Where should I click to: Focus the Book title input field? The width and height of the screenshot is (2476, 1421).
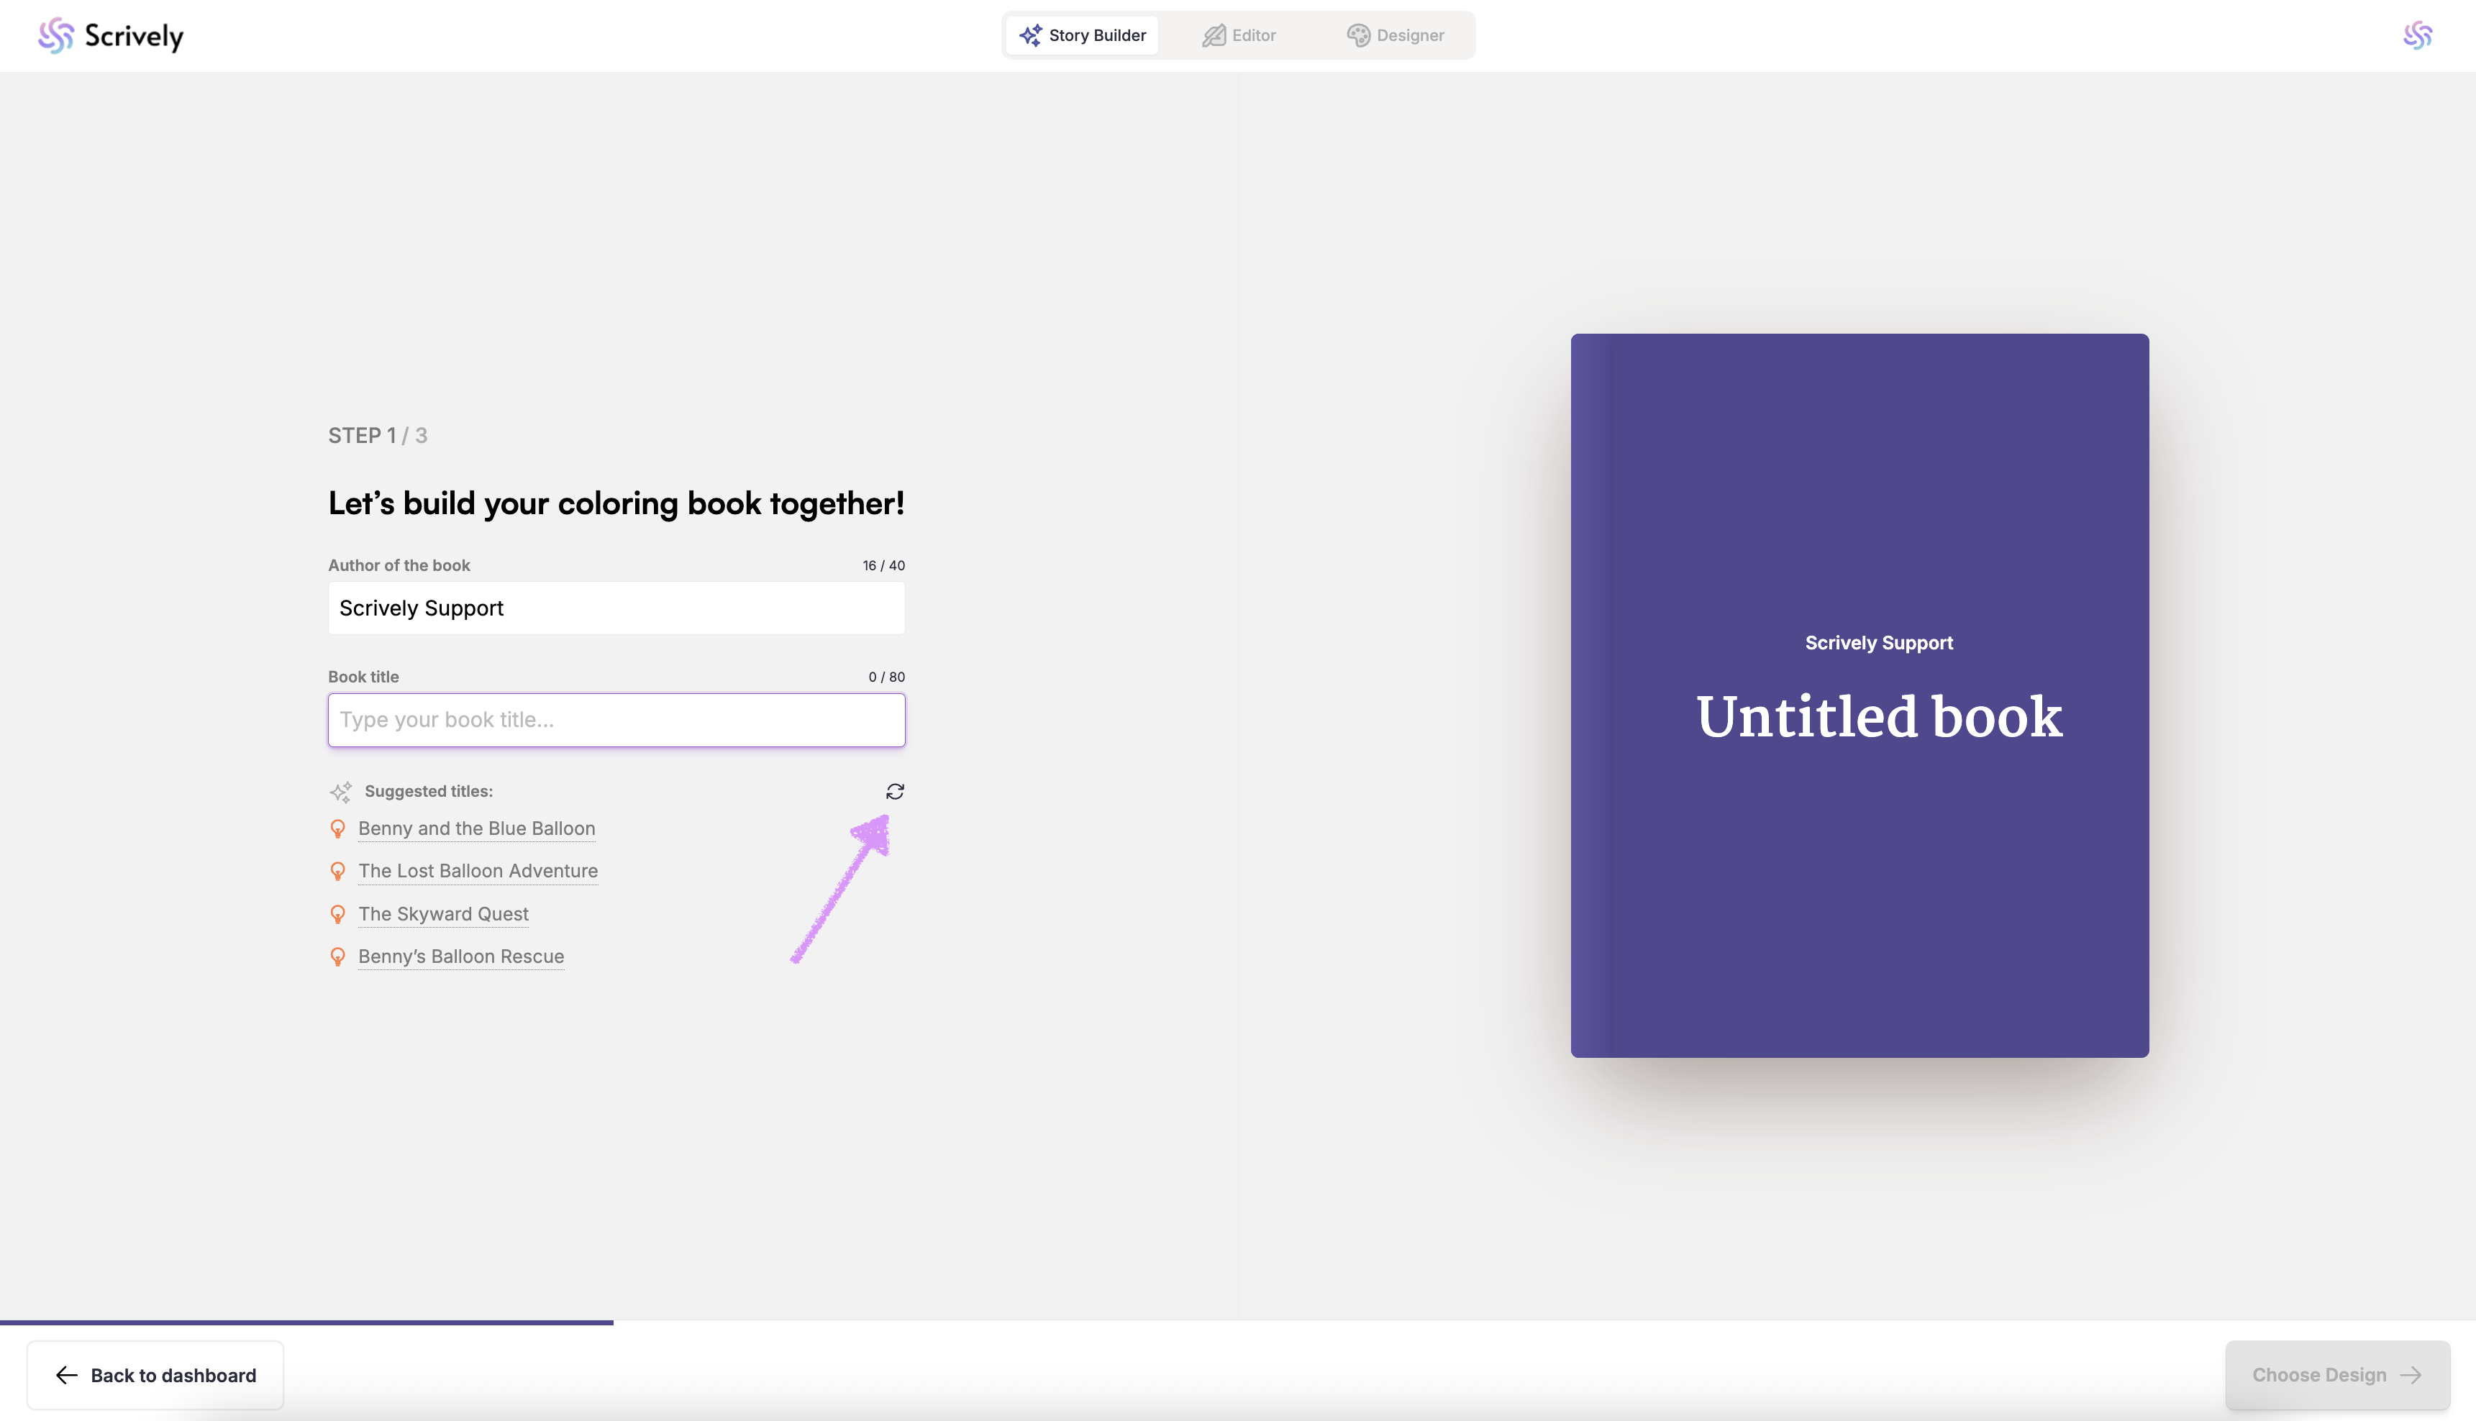616,721
